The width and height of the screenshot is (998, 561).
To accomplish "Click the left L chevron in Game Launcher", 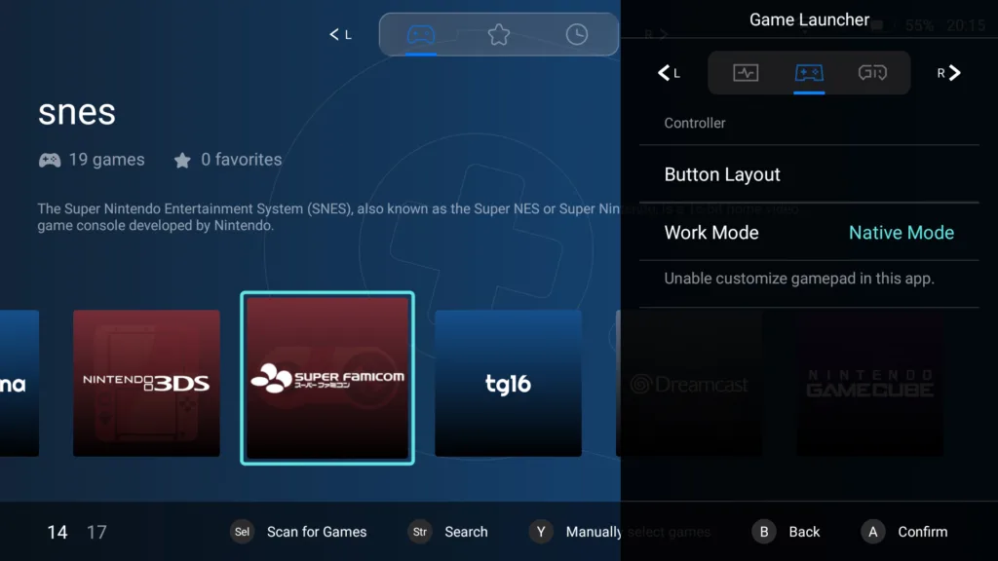I will 667,72.
